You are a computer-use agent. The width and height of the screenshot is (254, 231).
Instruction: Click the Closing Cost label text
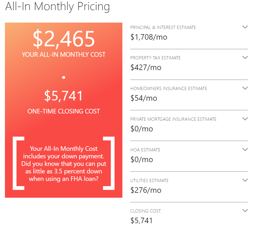click(x=146, y=211)
